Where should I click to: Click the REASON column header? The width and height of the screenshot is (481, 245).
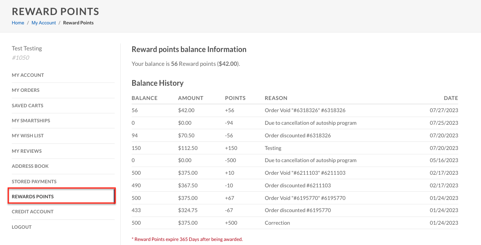tap(276, 98)
